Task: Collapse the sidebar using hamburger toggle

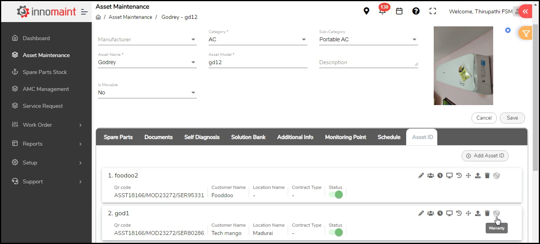Action: pyautogui.click(x=84, y=12)
